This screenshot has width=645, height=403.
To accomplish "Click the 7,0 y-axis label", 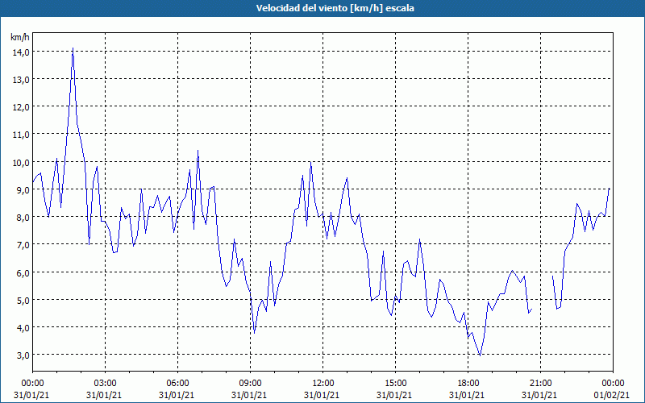I will [23, 245].
